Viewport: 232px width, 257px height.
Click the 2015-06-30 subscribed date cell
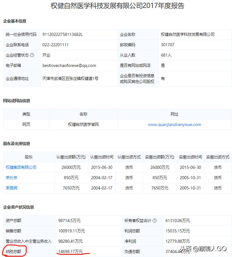click(x=102, y=167)
